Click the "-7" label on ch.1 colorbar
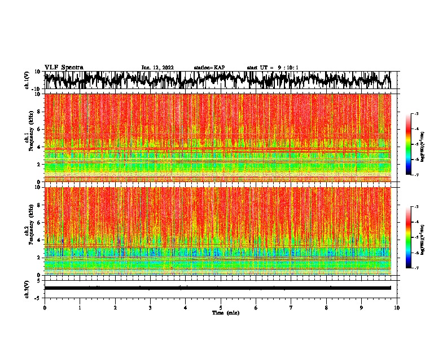447x345 pixels. [x=417, y=175]
